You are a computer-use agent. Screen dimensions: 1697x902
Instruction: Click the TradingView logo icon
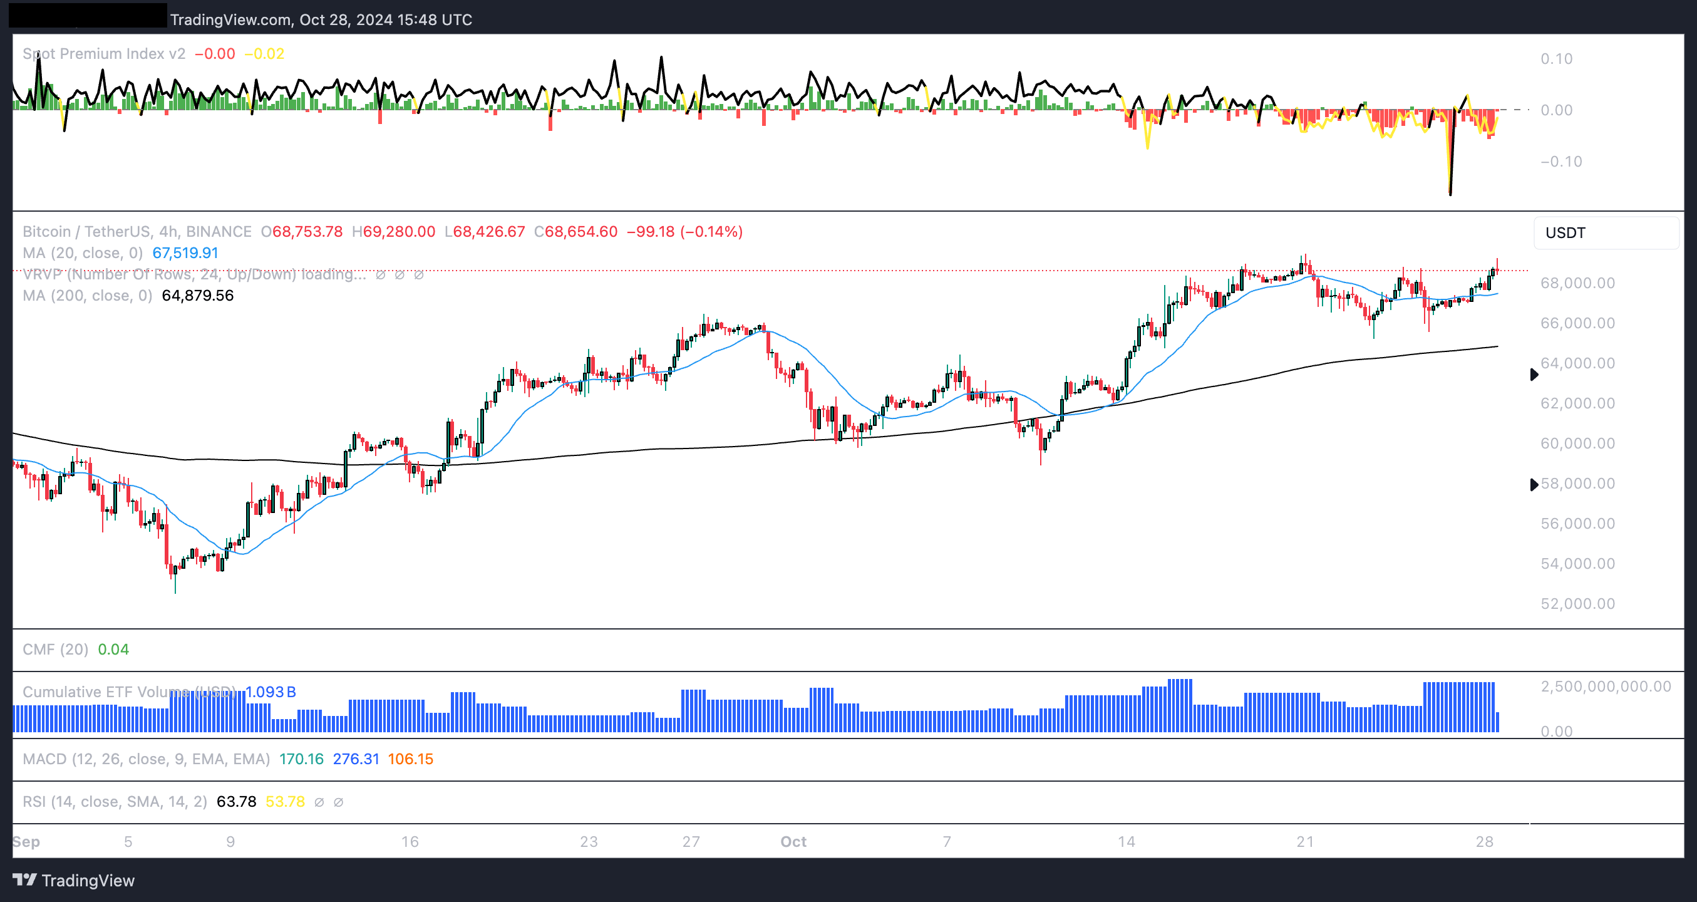pyautogui.click(x=24, y=879)
